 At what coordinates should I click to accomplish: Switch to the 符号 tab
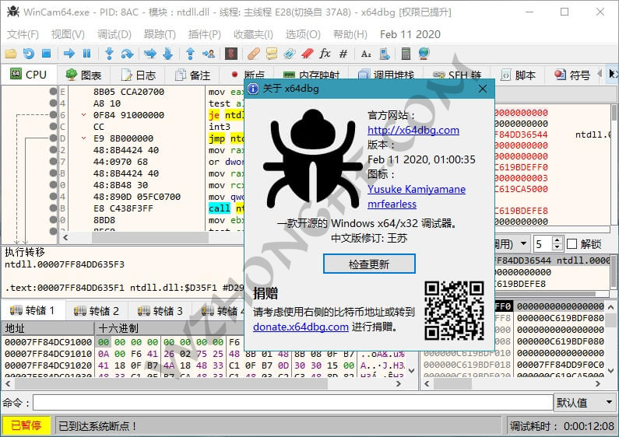pos(572,75)
